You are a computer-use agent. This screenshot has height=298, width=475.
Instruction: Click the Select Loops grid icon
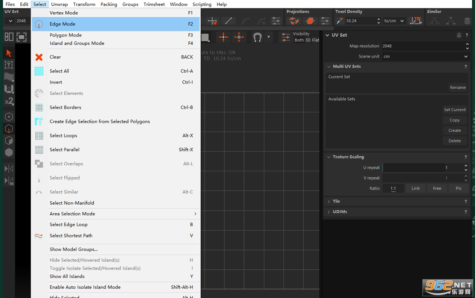(x=39, y=136)
